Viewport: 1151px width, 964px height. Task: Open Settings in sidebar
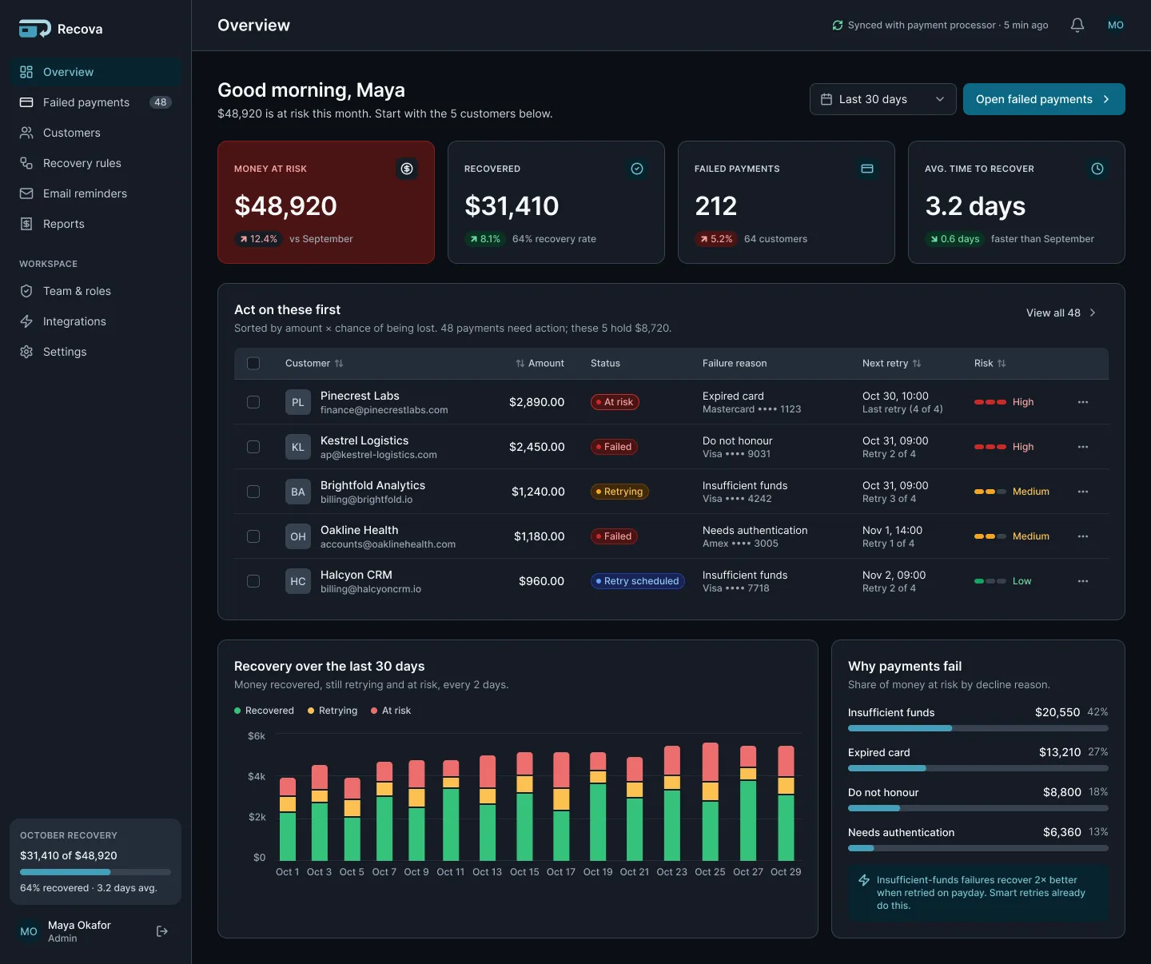tap(96, 352)
